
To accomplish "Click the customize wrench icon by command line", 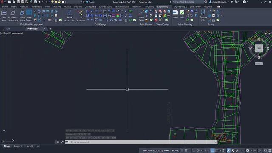I will point(62,142).
